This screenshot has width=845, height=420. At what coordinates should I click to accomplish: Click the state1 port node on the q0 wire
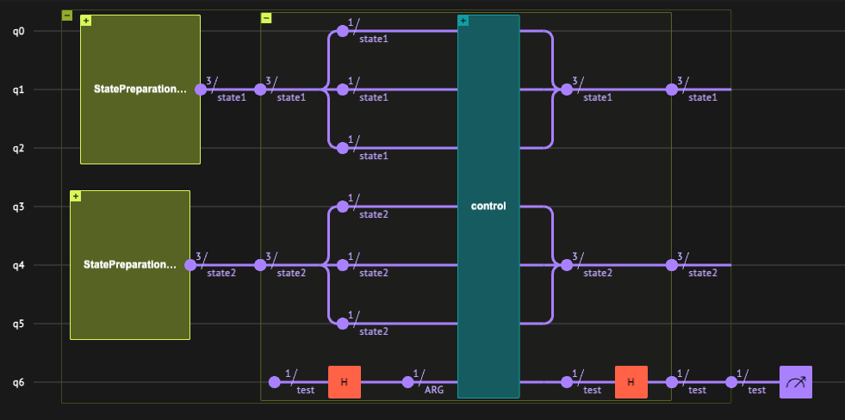click(343, 31)
